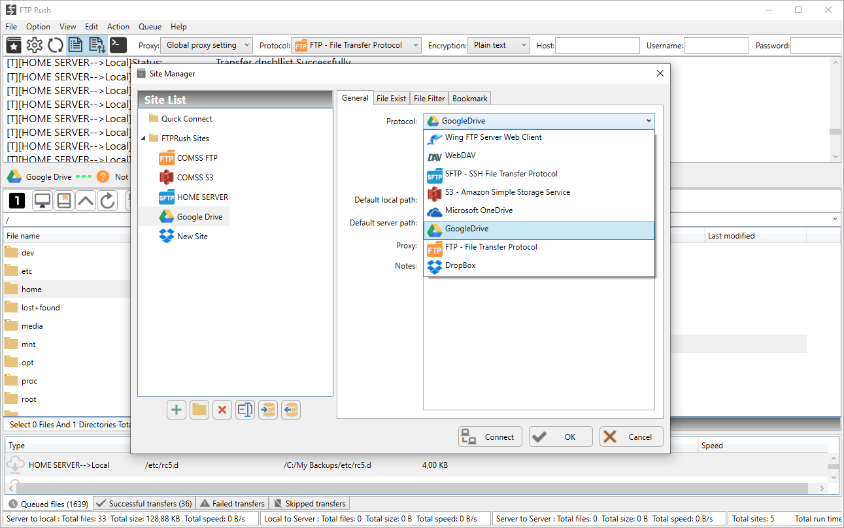Screen dimensions: 844x528
Task: Collapse the FTPRush Sites tree node
Action: (144, 139)
